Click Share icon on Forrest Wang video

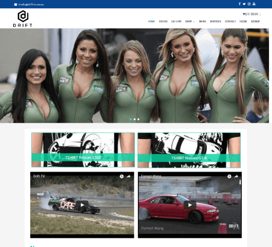[236, 176]
